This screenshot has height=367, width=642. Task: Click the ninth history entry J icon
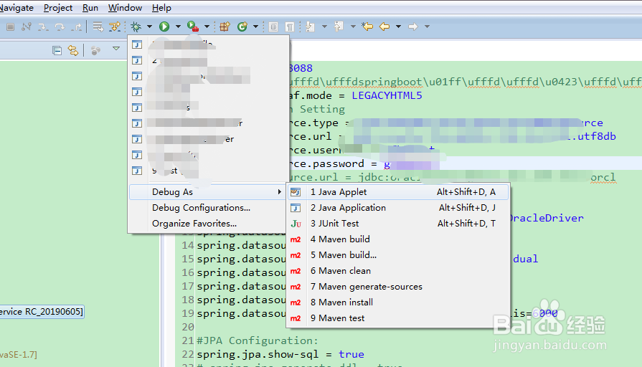pyautogui.click(x=137, y=171)
